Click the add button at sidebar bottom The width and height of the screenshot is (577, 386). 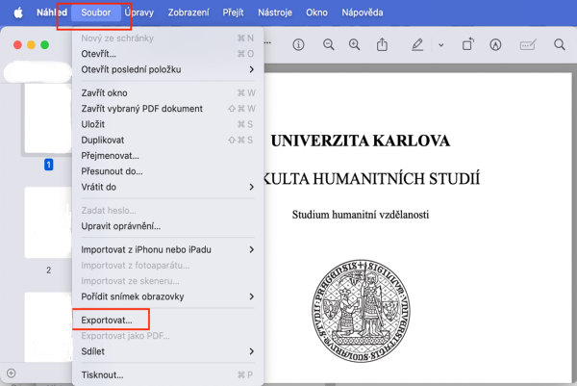tap(12, 373)
